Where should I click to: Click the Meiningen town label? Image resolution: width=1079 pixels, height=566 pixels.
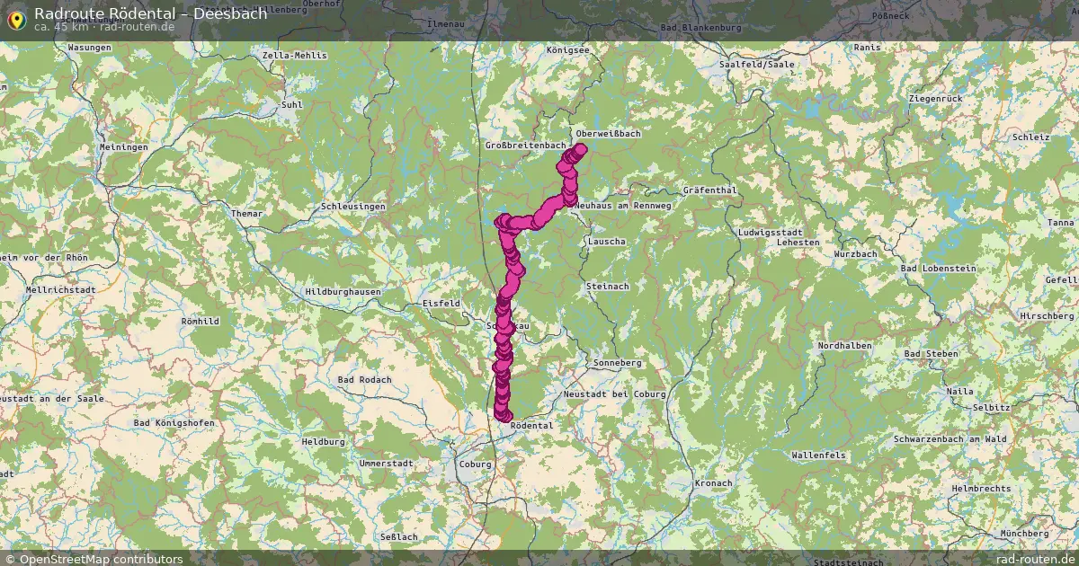[x=123, y=146]
